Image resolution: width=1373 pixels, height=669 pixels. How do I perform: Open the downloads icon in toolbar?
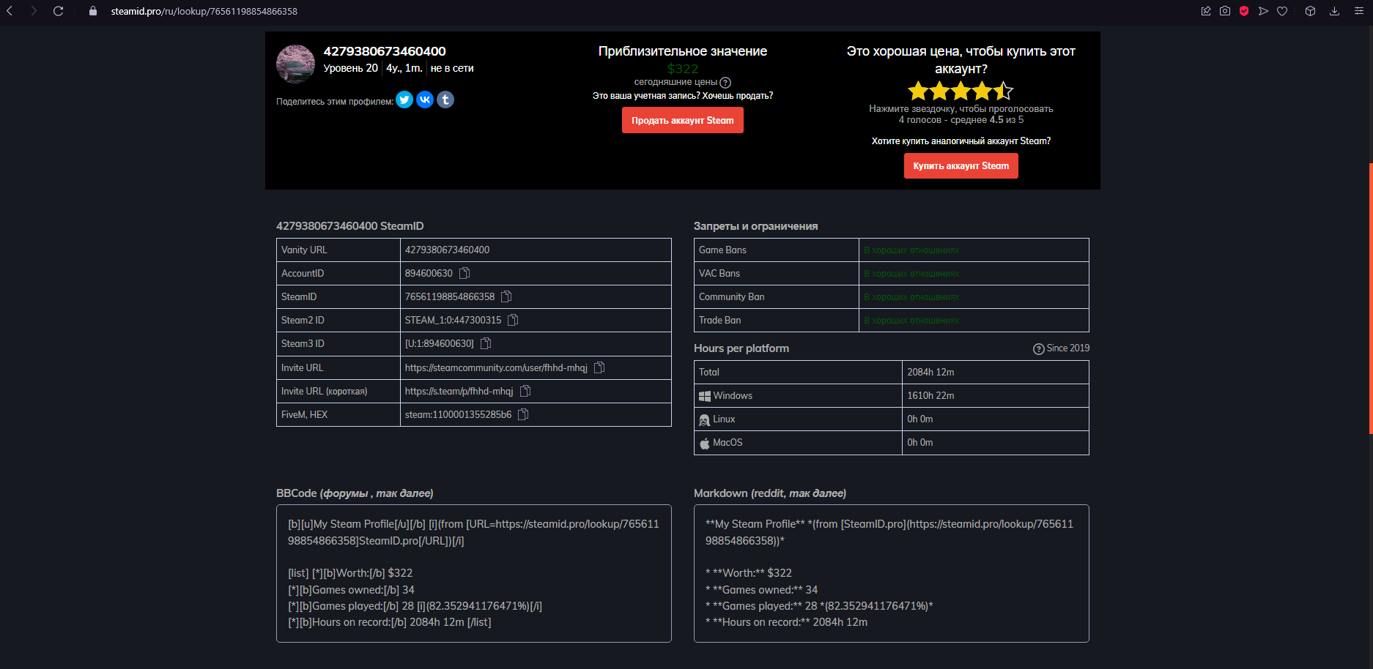[1334, 11]
